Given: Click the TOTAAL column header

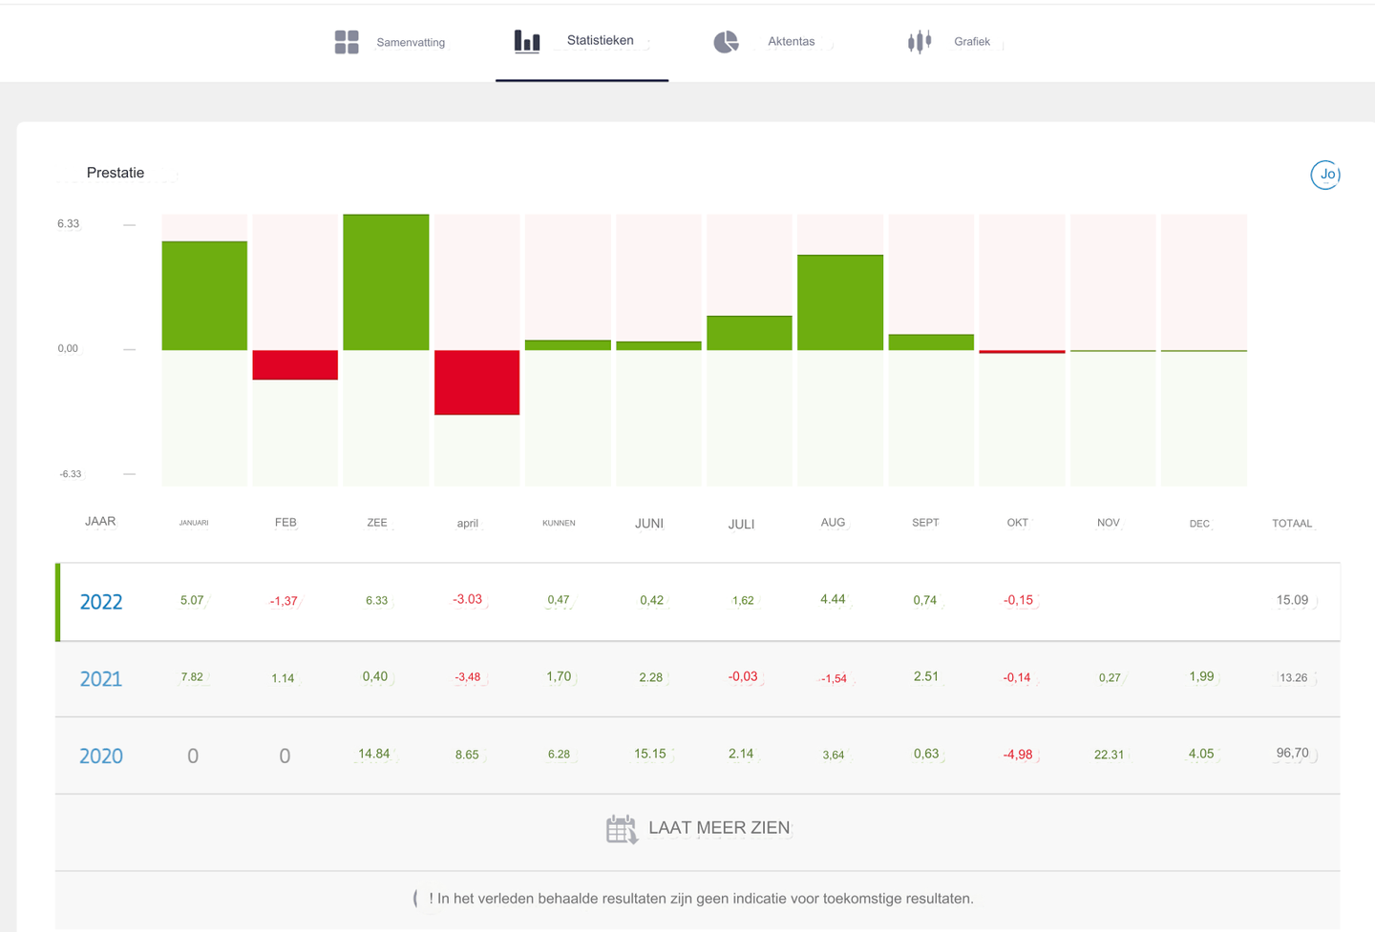Looking at the screenshot, I should pyautogui.click(x=1292, y=523).
